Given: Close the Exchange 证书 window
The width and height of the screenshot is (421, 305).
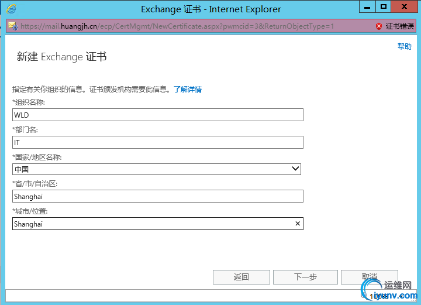Looking at the screenshot, I should (x=404, y=6).
